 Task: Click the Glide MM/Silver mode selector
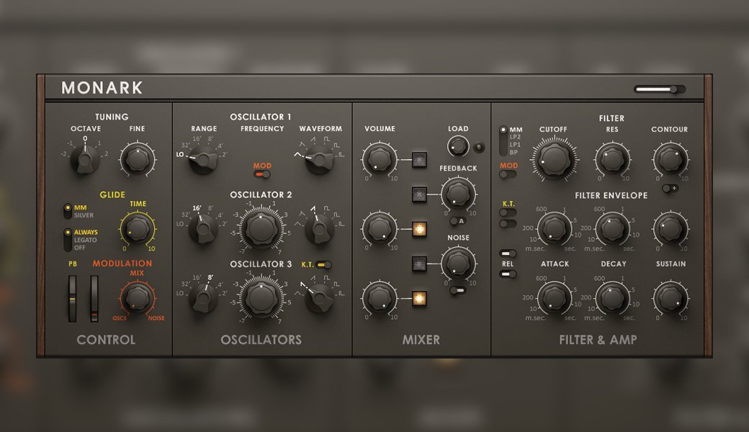(68, 211)
